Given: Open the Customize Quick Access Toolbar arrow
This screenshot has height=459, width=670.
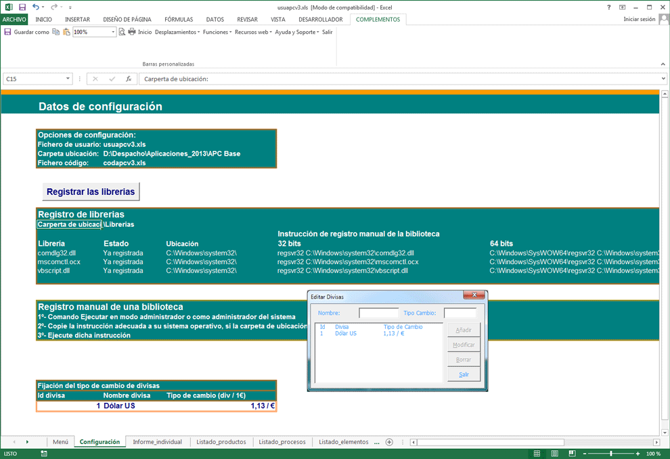Looking at the screenshot, I should 70,7.
